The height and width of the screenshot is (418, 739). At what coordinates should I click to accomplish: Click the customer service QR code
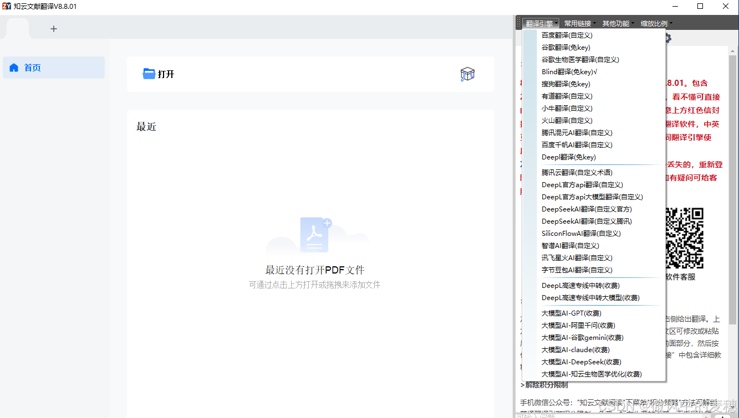(x=684, y=238)
